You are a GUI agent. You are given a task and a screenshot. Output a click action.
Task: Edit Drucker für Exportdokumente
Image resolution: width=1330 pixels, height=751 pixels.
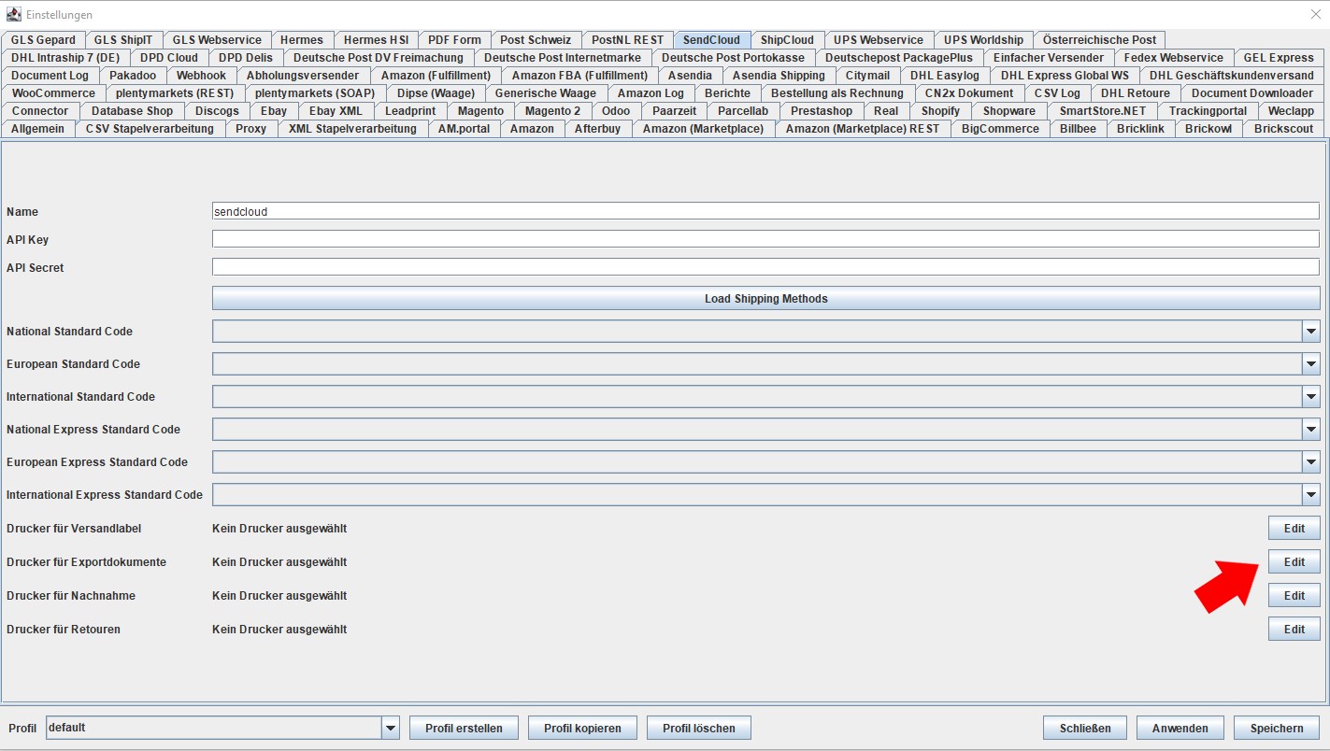click(x=1294, y=562)
